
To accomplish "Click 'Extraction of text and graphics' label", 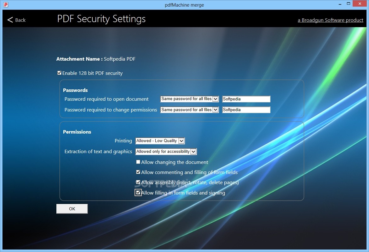I will pos(98,152).
